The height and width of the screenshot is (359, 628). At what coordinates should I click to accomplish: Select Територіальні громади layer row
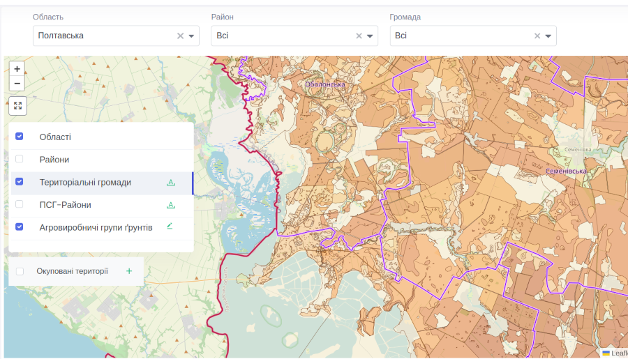coord(85,182)
